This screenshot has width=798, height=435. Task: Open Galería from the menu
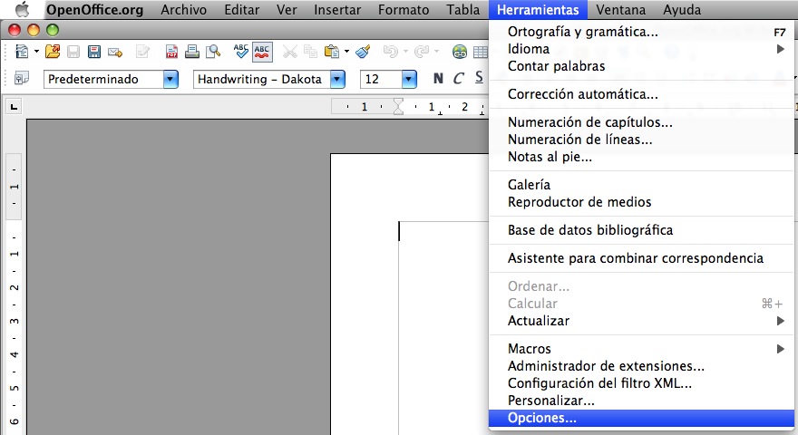pos(641,185)
